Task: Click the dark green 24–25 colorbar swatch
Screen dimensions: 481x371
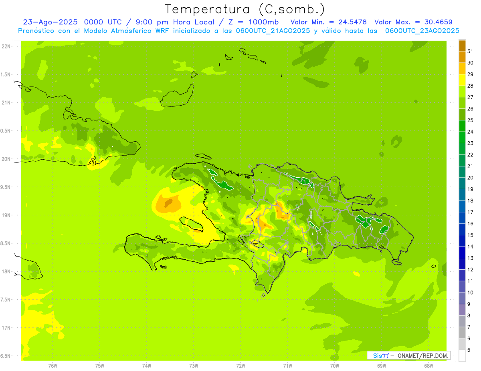Action: pyautogui.click(x=462, y=126)
